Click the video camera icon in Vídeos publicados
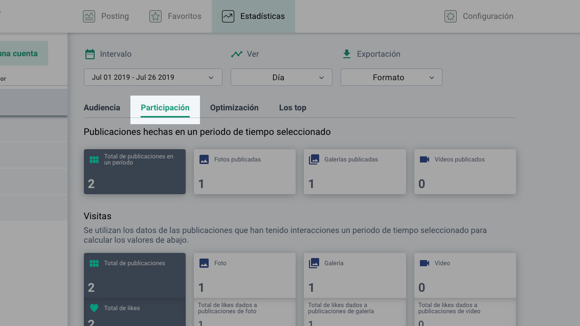This screenshot has height=326, width=580. click(425, 159)
